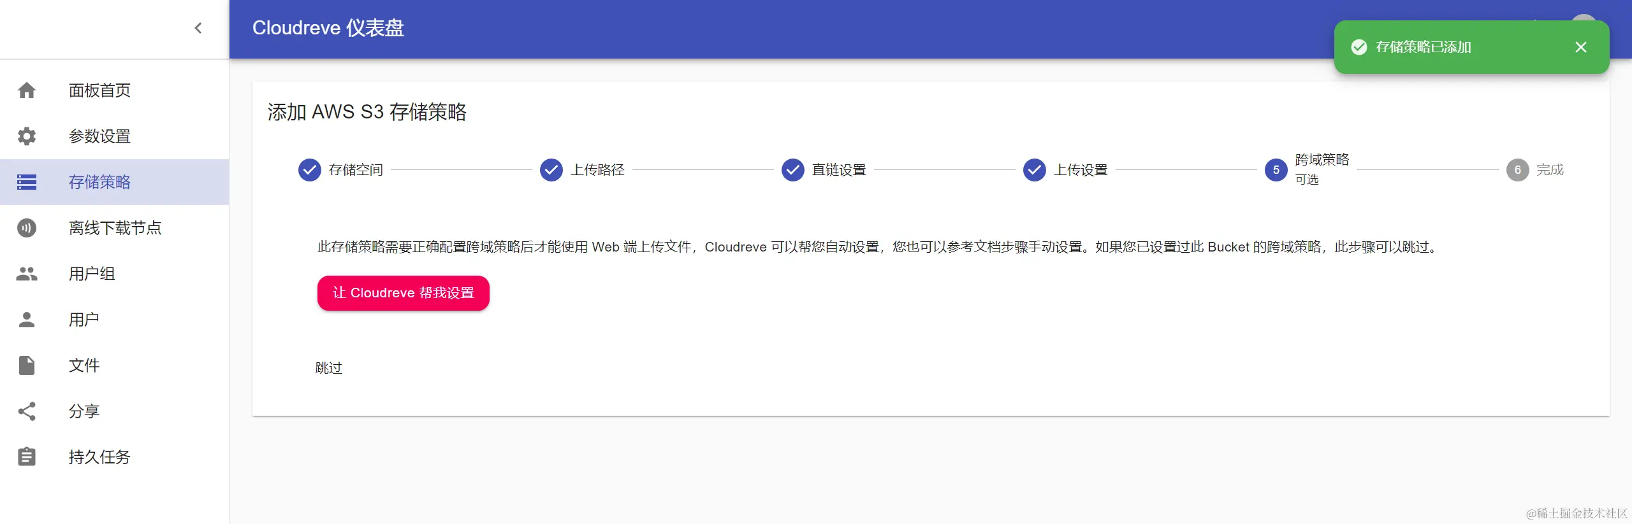This screenshot has width=1632, height=524.
Task: Open 持久任务 in the sidebar
Action: (115, 457)
